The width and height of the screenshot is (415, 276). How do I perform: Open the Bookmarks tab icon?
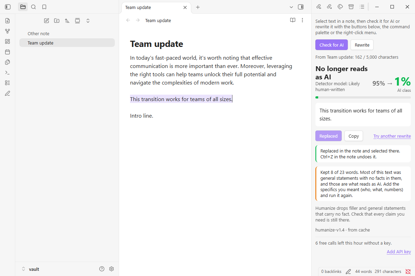(44, 7)
